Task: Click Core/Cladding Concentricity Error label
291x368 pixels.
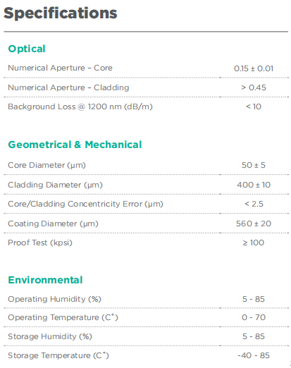Action: click(x=85, y=204)
